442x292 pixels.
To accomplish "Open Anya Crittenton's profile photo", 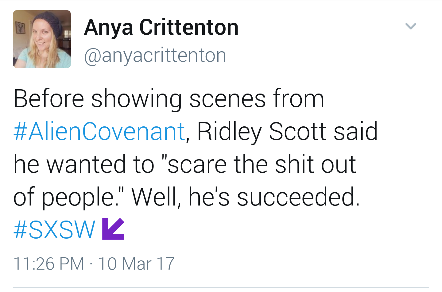I will click(x=42, y=39).
